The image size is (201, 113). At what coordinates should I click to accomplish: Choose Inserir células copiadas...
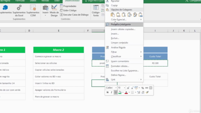(x=124, y=29)
